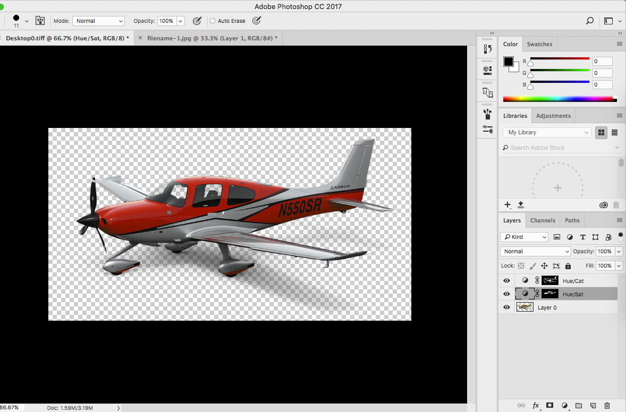Switch Libraries to list view icon
Image resolution: width=626 pixels, height=412 pixels.
click(614, 132)
